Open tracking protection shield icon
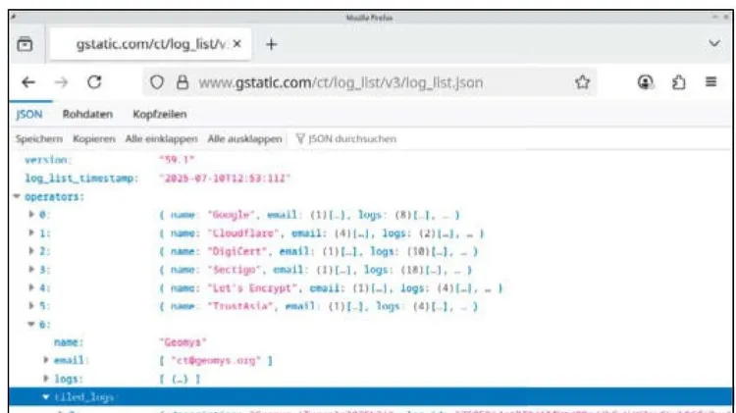The width and height of the screenshot is (736, 413). pos(157,82)
